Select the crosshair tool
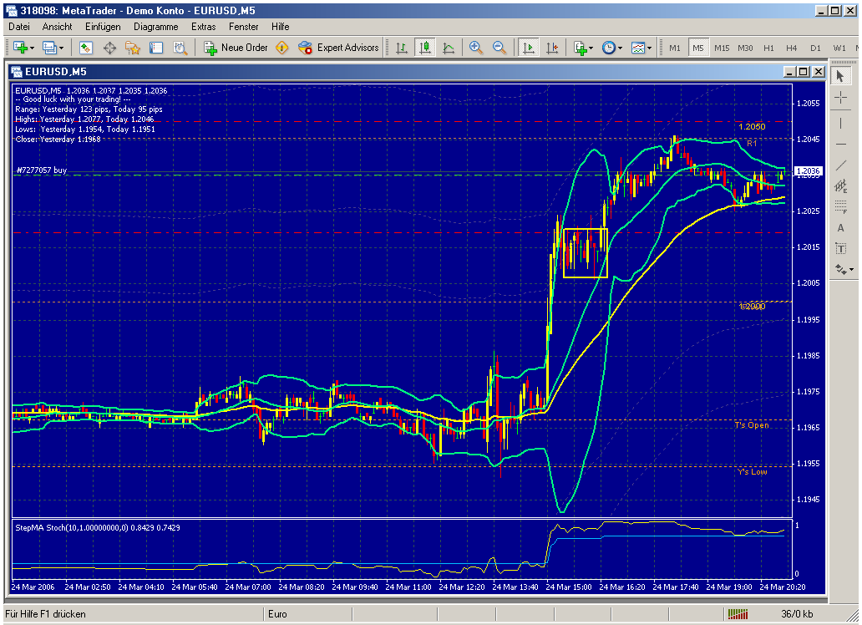862x625 pixels. point(840,98)
